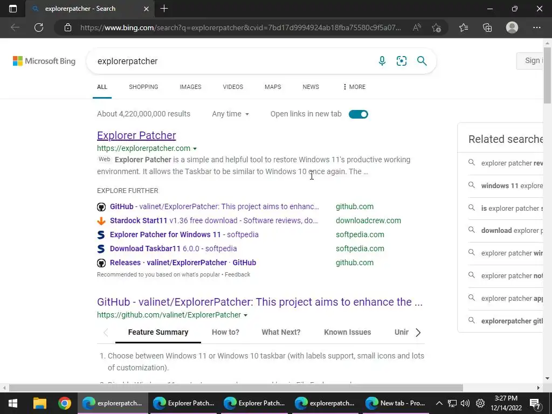This screenshot has width=552, height=414.
Task: Open Download Taskbar11 6.0.0 link
Action: 173,249
